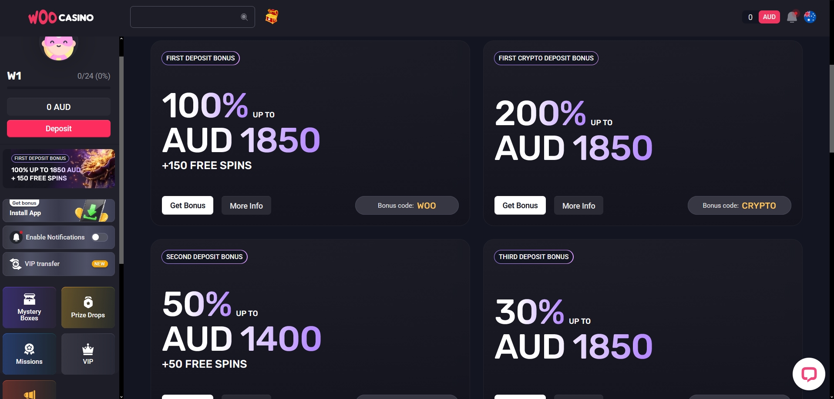The height and width of the screenshot is (399, 834).
Task: Open the Missions section
Action: (29, 354)
